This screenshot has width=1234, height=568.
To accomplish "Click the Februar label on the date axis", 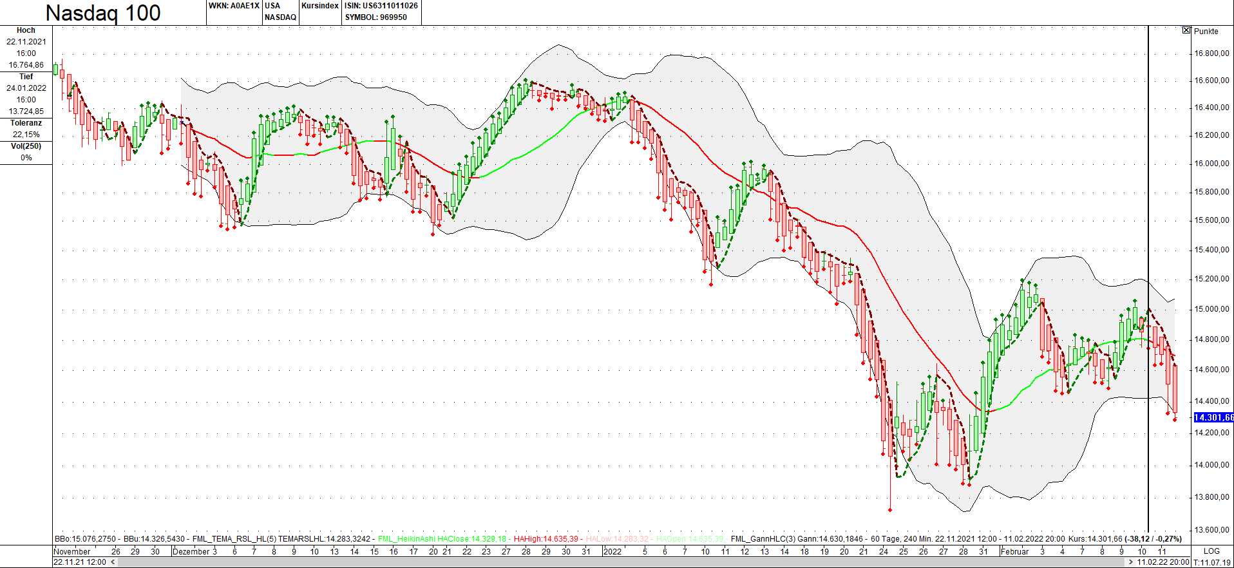I will click(x=1015, y=551).
